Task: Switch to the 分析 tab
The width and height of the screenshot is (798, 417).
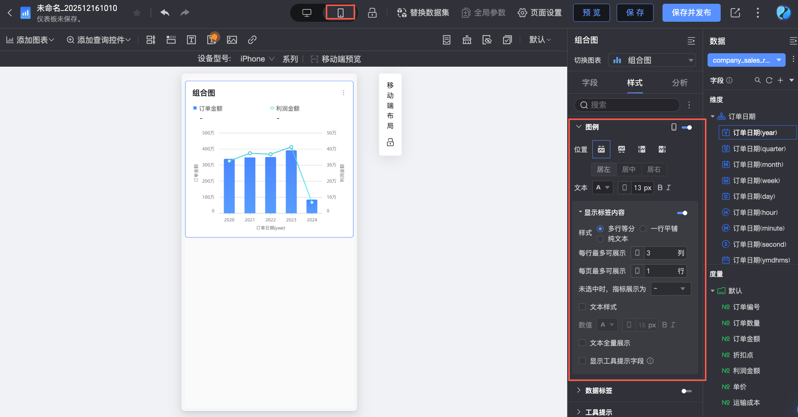Action: pyautogui.click(x=680, y=83)
